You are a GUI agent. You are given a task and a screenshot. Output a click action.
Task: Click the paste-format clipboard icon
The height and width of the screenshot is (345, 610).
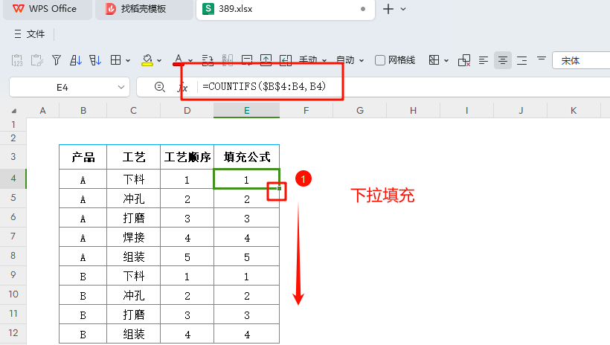pos(36,60)
